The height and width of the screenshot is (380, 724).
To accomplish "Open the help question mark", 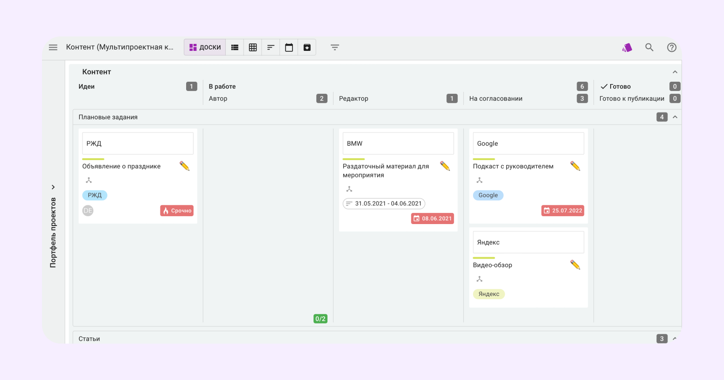I will tap(672, 47).
